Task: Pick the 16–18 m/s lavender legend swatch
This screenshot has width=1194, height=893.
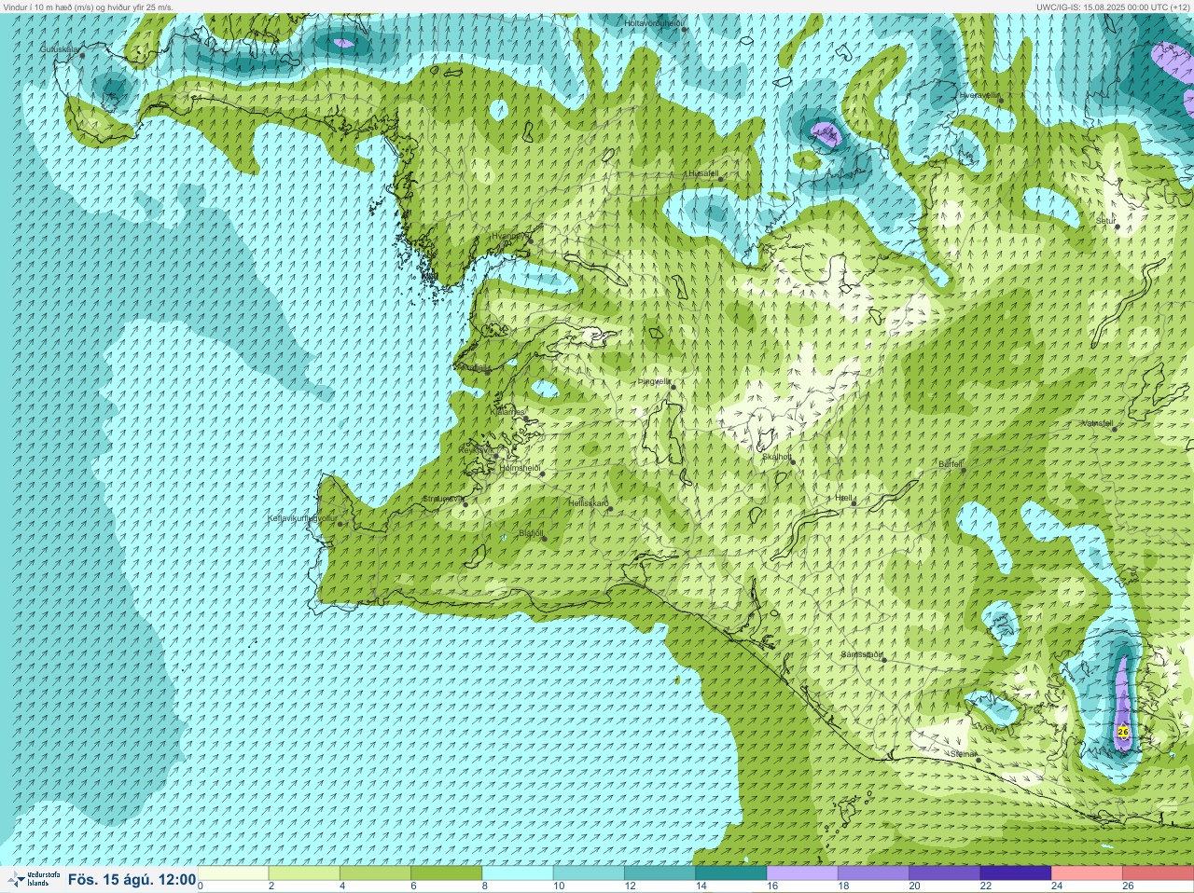Action: pos(802,873)
